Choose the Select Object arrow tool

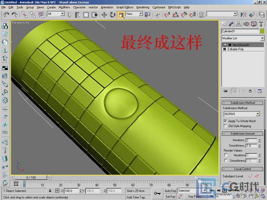[69, 15]
